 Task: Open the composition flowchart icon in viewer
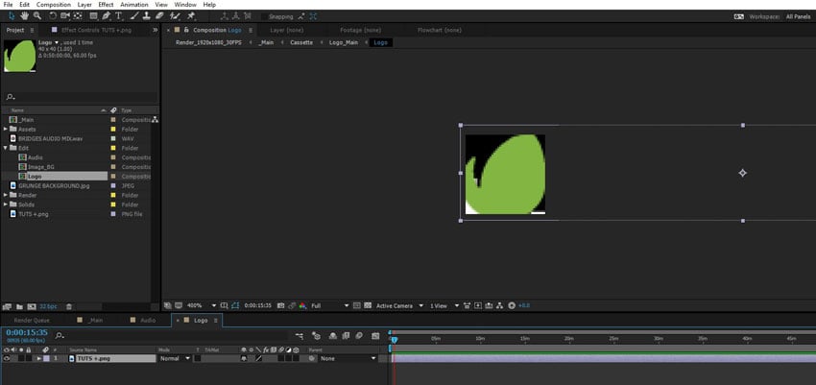point(500,306)
